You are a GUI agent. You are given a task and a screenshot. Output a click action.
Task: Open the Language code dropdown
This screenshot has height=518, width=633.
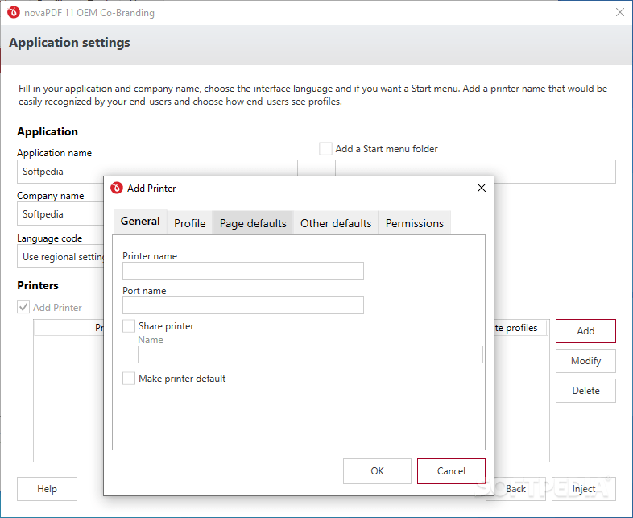pyautogui.click(x=60, y=257)
